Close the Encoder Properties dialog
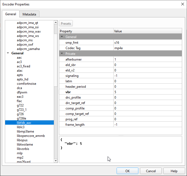187x176 pixels. coord(182,4)
